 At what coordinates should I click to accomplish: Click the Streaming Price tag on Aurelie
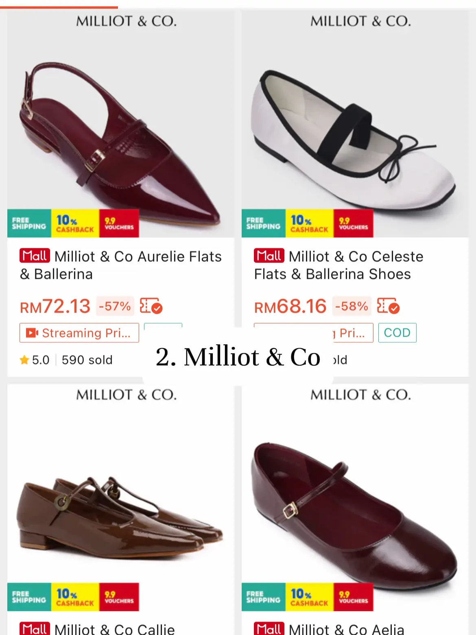[79, 333]
